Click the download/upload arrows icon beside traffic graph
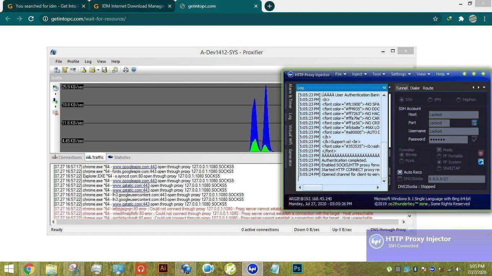492x276 pixels. tap(55, 101)
